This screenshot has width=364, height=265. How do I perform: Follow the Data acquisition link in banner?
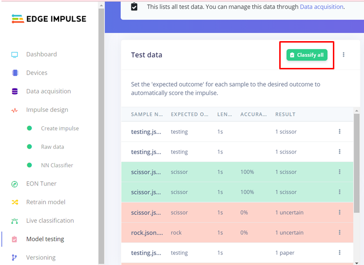[x=321, y=7]
